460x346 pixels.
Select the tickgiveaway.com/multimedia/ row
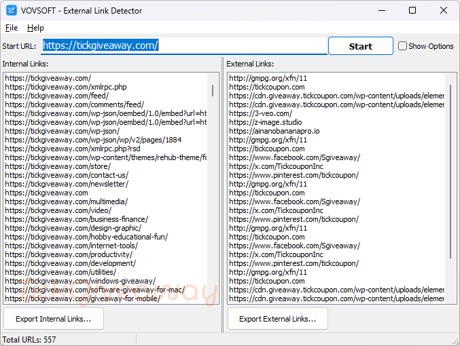(x=105, y=201)
